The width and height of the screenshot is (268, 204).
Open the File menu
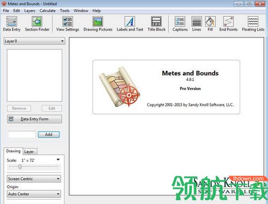[6, 11]
